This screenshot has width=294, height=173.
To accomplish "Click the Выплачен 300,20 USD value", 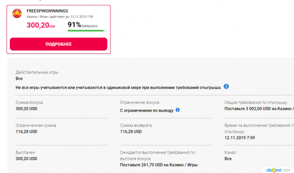I will [x=26, y=159].
